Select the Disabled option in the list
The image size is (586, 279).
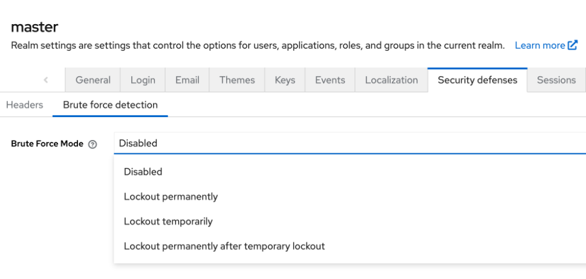[143, 172]
